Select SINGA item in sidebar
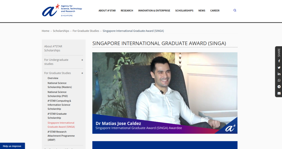Screen dimensions: 282x149 [x=61, y=125]
